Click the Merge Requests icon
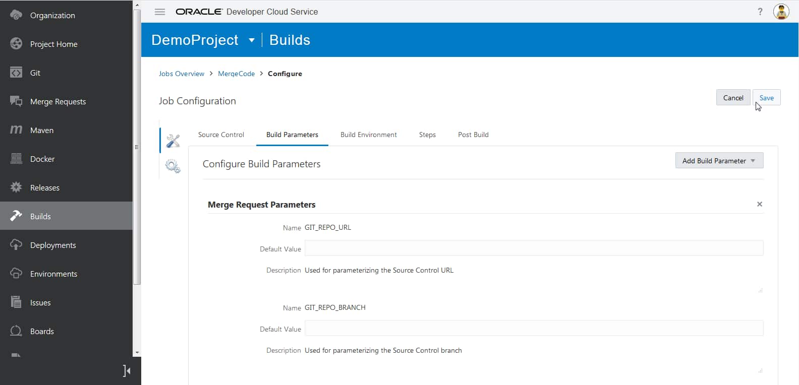This screenshot has width=799, height=385. [x=16, y=101]
